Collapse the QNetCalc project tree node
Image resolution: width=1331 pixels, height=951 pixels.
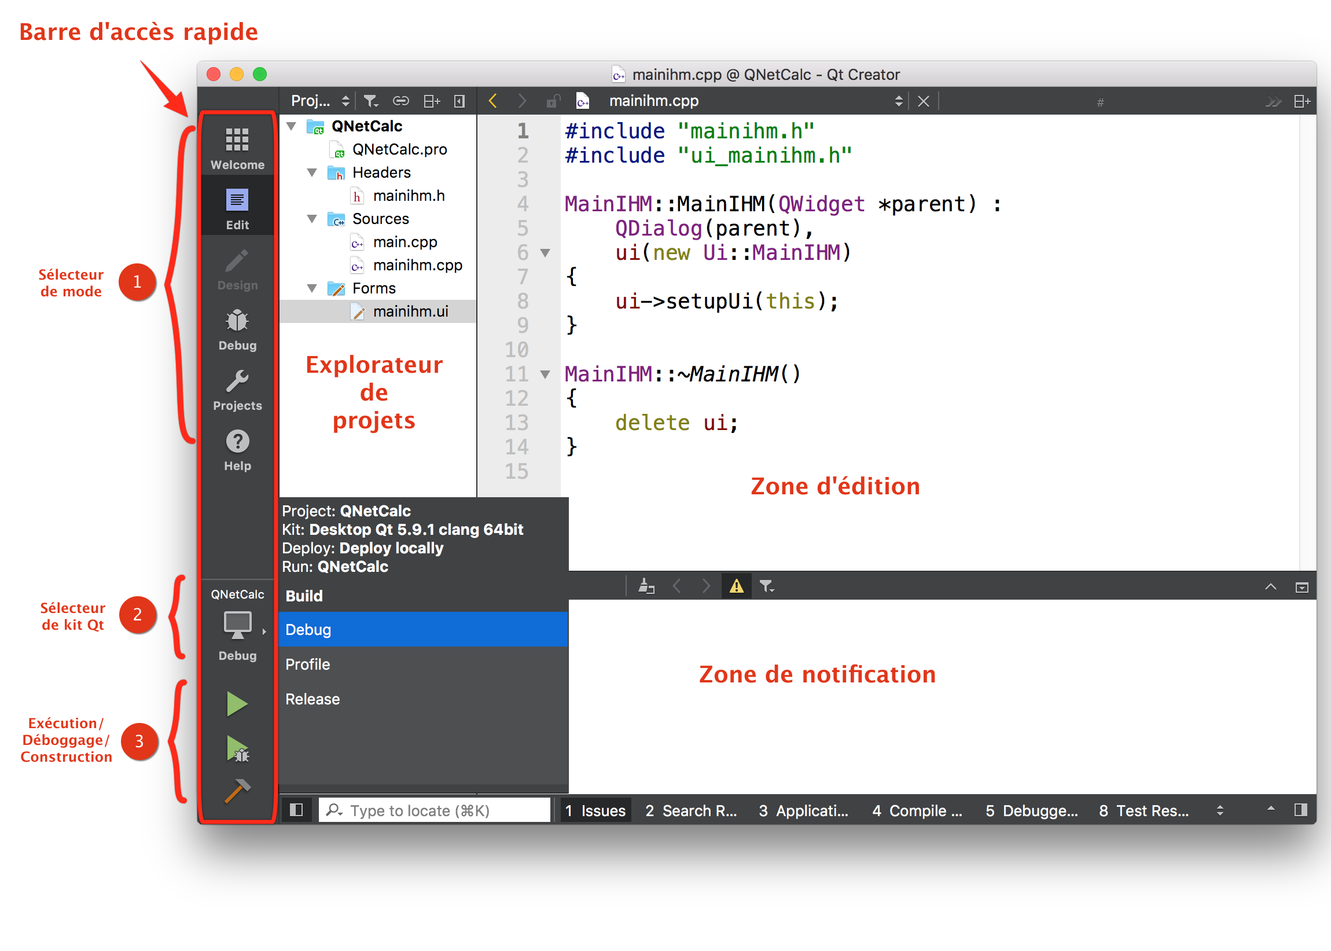[x=292, y=126]
